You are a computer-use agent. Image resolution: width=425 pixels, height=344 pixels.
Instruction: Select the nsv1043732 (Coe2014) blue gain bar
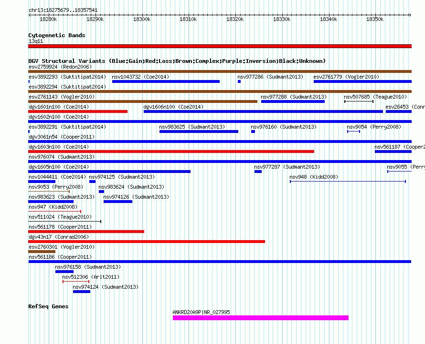tap(166, 81)
